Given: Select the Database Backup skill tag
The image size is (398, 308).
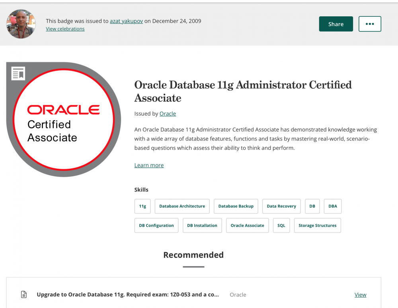Looking at the screenshot, I should (x=236, y=206).
